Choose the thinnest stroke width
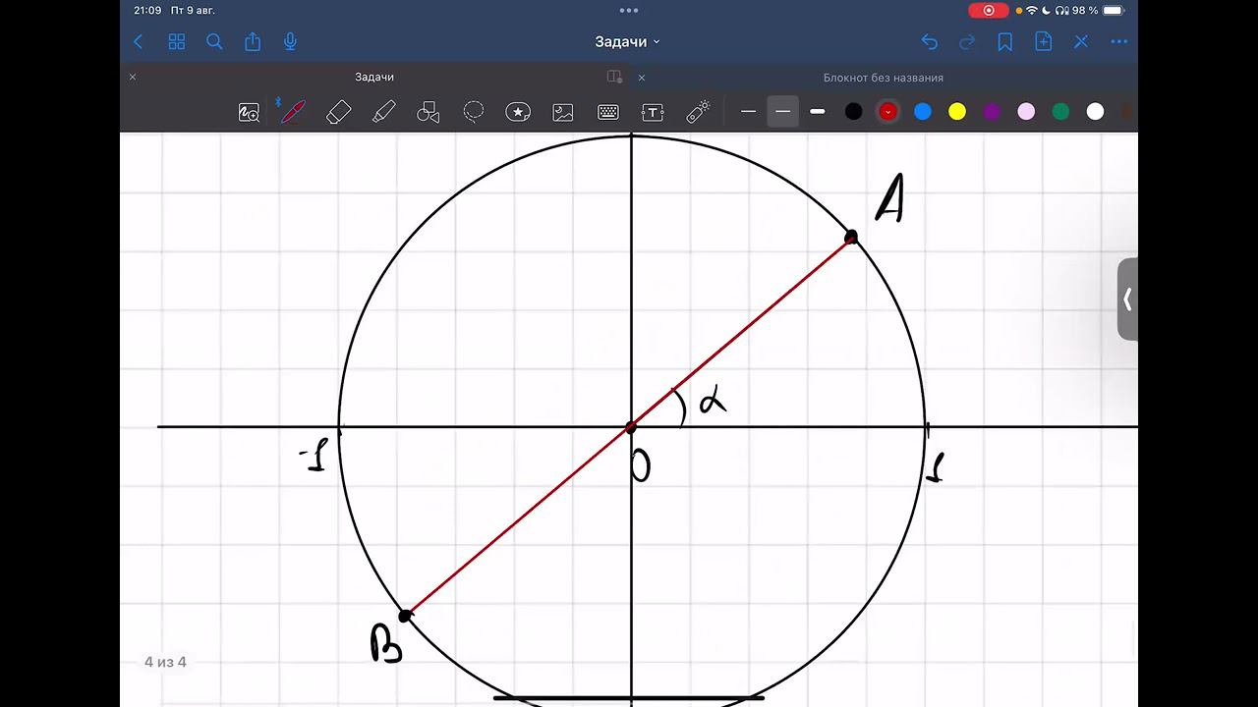 pyautogui.click(x=748, y=112)
